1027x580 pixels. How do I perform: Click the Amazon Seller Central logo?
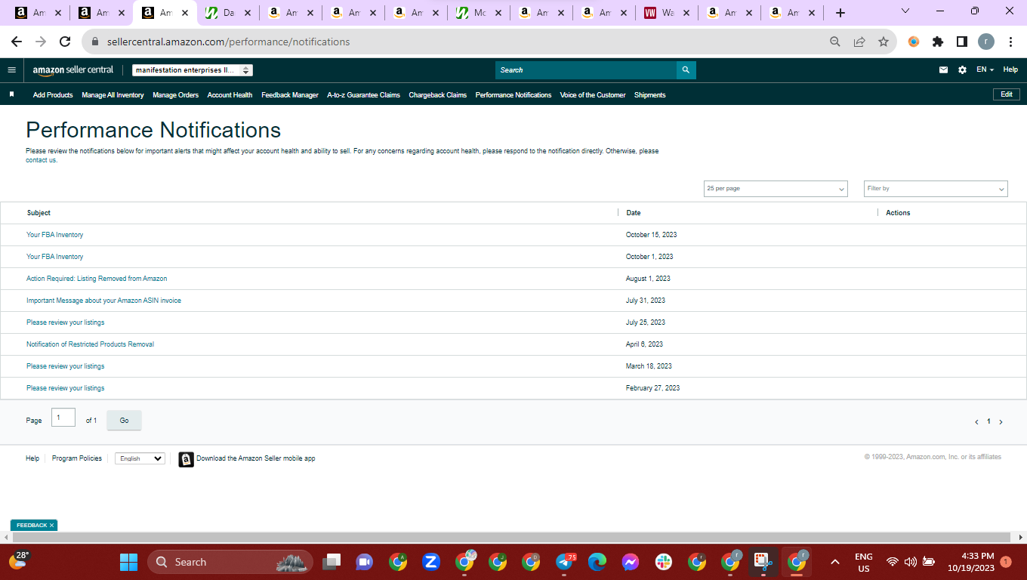tap(72, 69)
